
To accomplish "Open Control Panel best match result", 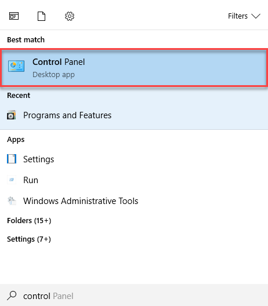I will click(134, 68).
